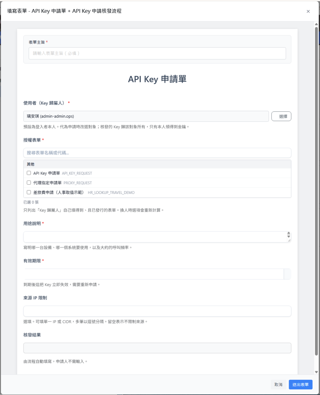This screenshot has width=320, height=395.
Task: Close the 填寫表單 dialog with the X
Action: (308, 12)
